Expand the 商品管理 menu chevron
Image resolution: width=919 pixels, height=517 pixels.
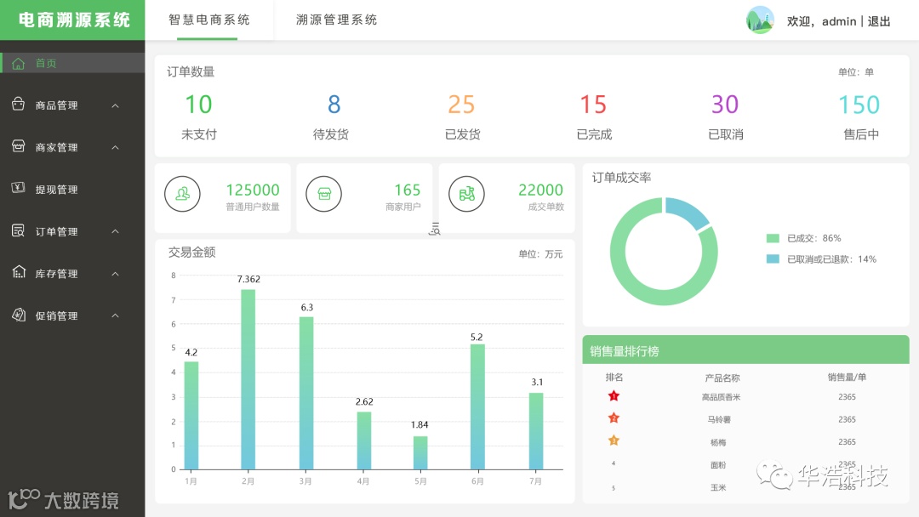pyautogui.click(x=116, y=106)
